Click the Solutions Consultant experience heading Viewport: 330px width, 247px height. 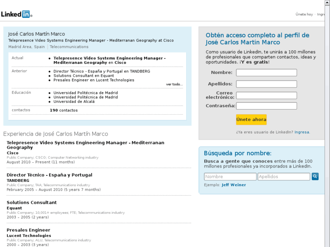coord(32,203)
